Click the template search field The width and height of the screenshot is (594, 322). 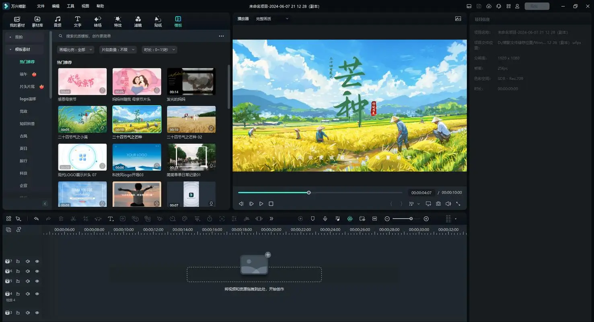[137, 36]
